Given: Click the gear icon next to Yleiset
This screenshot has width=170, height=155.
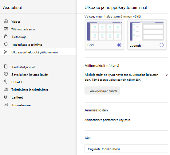Looking at the screenshot, I should point(6,21).
